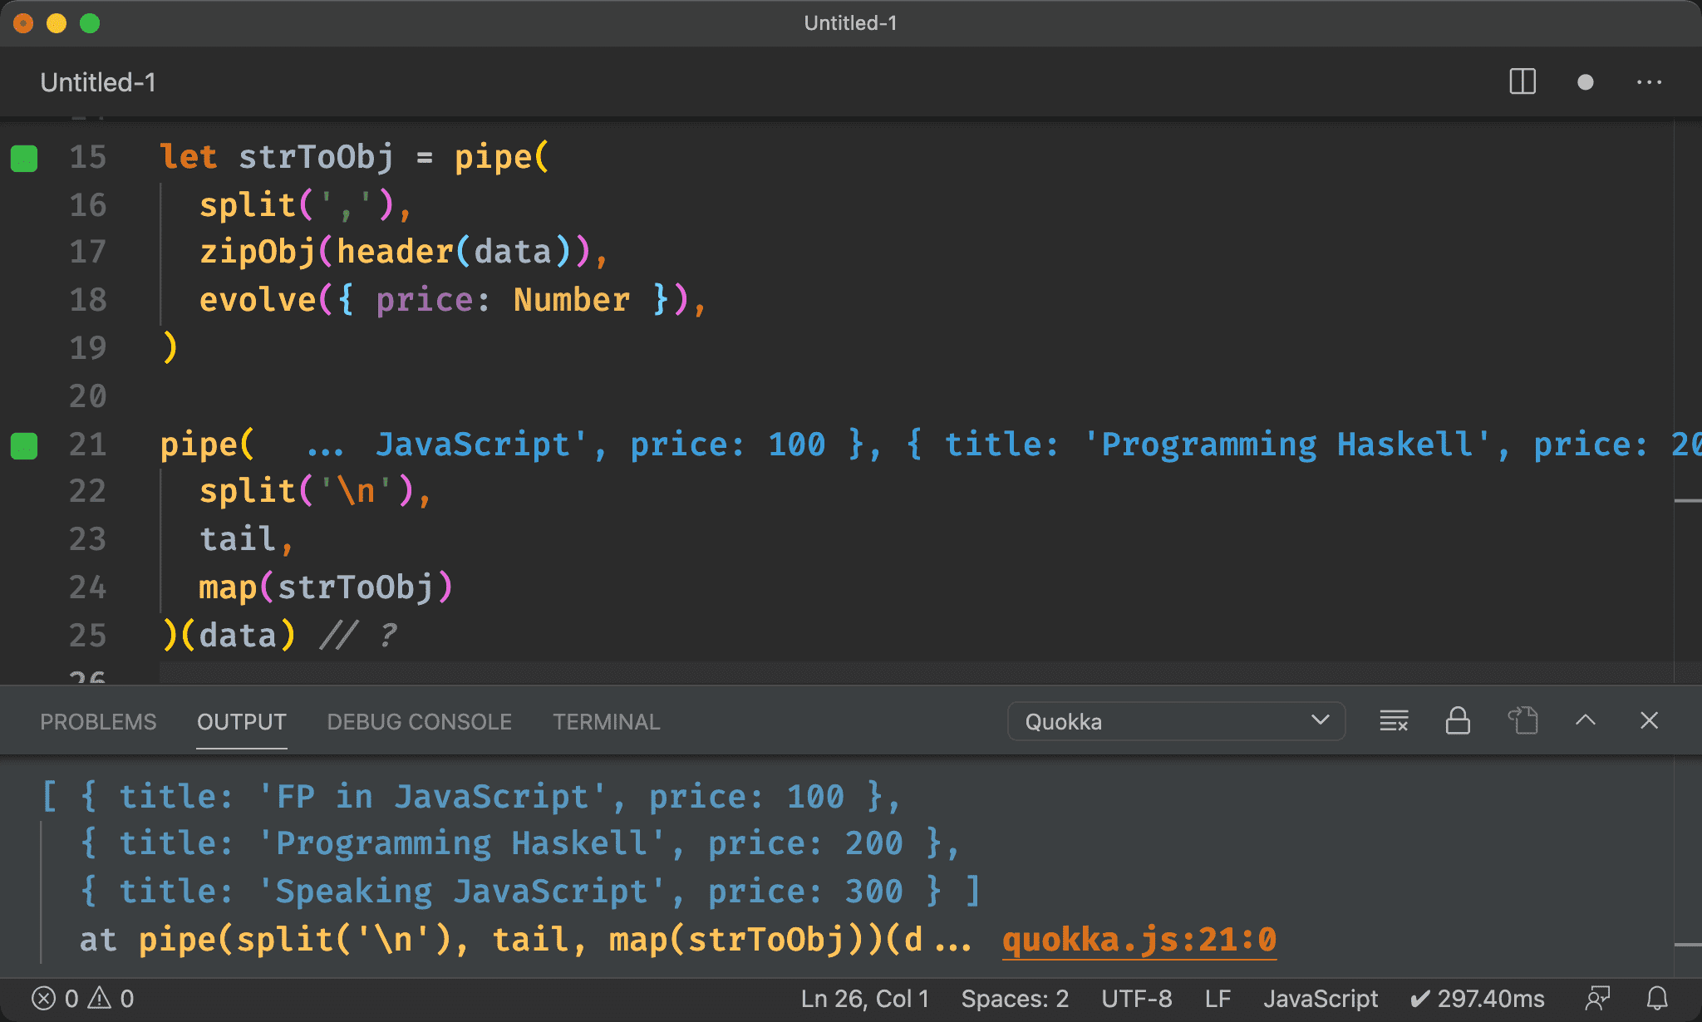This screenshot has width=1702, height=1022.
Task: Open notifications bell icon
Action: coord(1658,998)
